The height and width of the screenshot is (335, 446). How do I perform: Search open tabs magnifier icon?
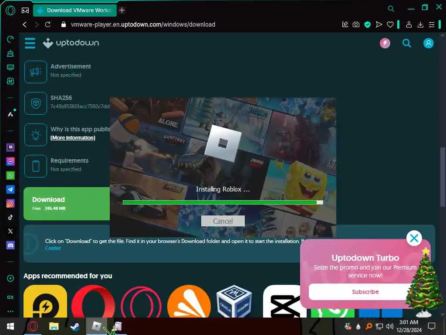[x=391, y=9]
